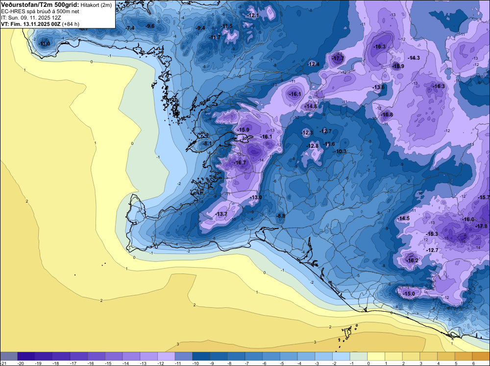
Task: Click the -9.6 temperature label
Action: click(149, 26)
